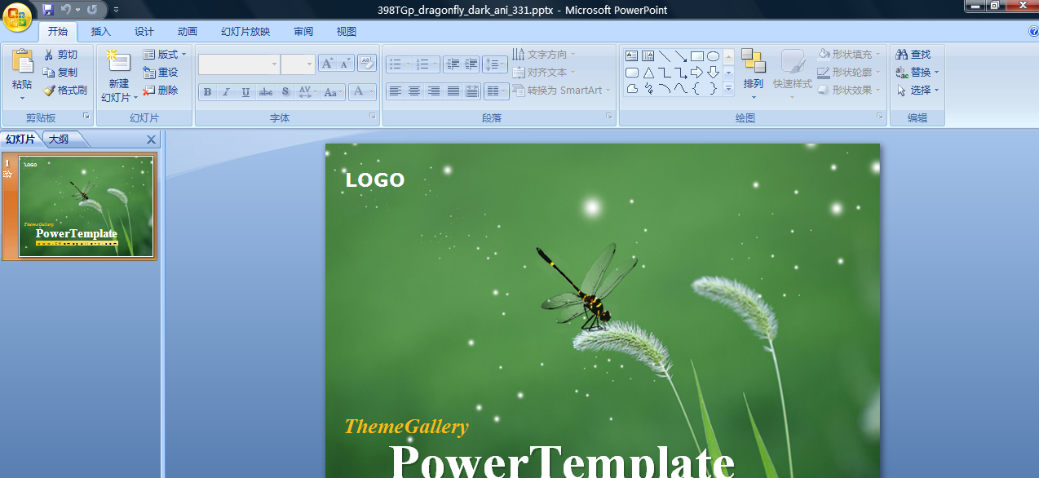Image resolution: width=1039 pixels, height=478 pixels.
Task: Open line spacing dropdown
Action: [495, 64]
